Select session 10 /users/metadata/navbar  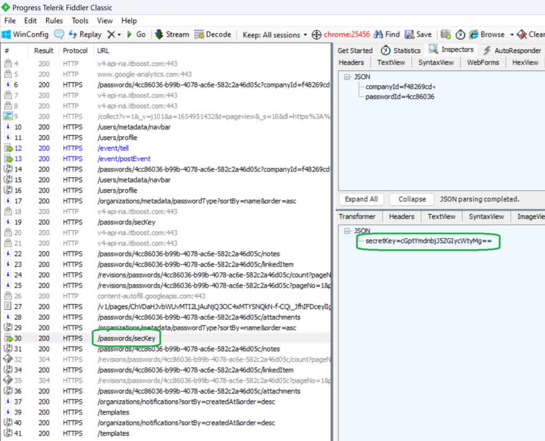[166, 127]
